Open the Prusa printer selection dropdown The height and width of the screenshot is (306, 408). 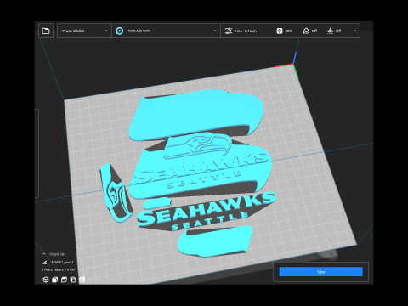(x=85, y=31)
